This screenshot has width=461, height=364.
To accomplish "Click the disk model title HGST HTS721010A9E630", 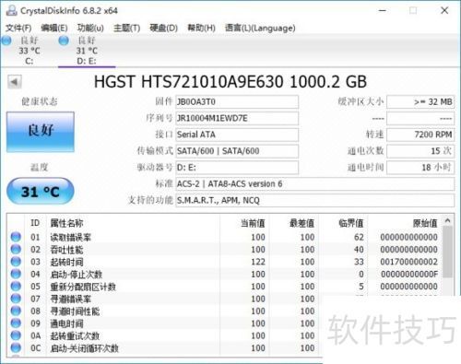I will [230, 82].
